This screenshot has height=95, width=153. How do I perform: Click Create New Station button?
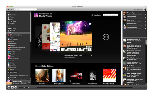click(110, 15)
